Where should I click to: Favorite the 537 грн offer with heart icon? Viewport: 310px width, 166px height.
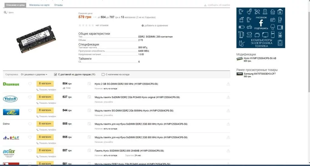point(30,97)
